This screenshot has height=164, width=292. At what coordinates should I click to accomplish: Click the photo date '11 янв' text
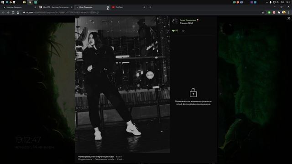(186, 23)
